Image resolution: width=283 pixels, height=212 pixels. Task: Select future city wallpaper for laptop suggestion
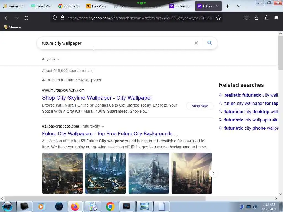pos(251,103)
